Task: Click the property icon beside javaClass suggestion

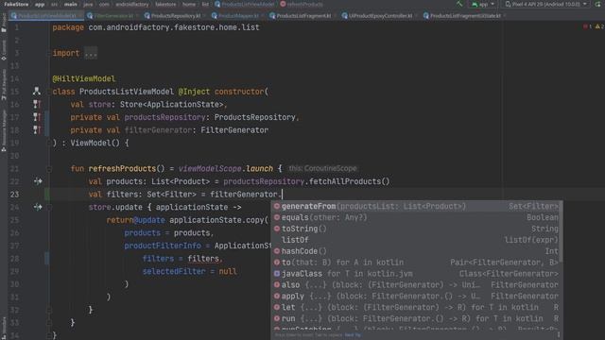Action: (x=277, y=274)
